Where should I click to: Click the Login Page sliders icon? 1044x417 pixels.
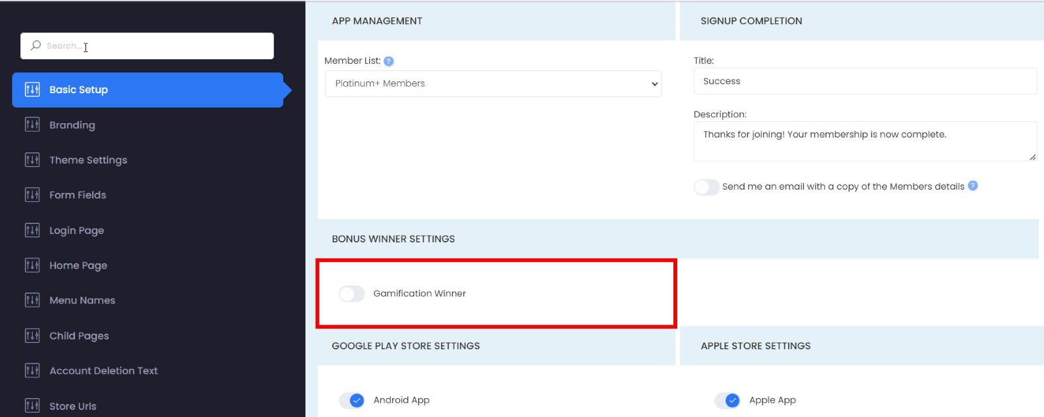(x=32, y=230)
